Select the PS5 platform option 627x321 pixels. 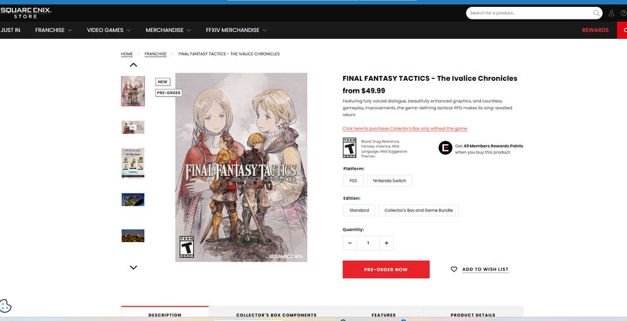pos(353,181)
